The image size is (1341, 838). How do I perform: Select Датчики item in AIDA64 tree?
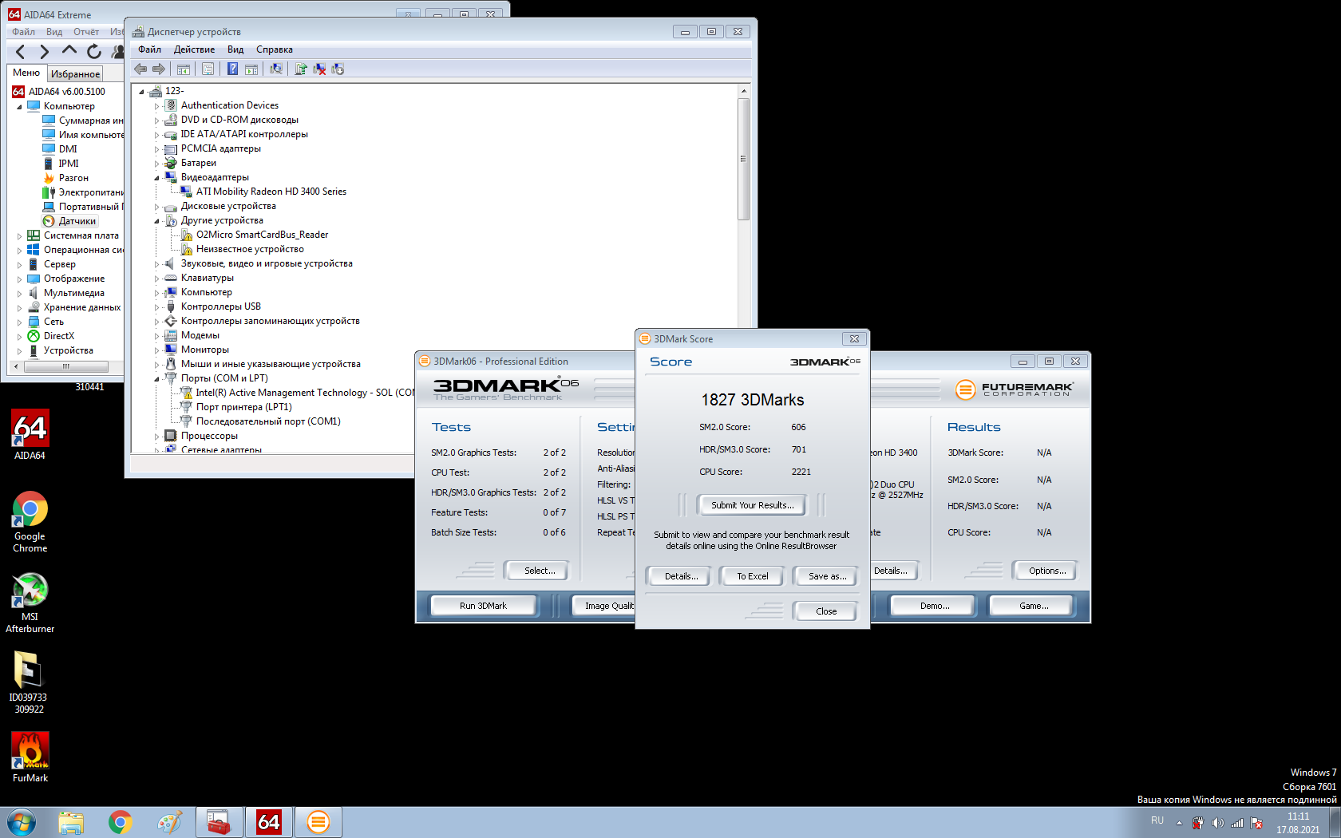pos(77,221)
